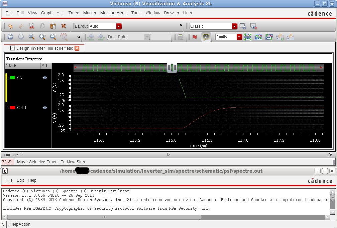The image size is (337, 228).
Task: Click the Cut scissors icon
Action: point(31,26)
